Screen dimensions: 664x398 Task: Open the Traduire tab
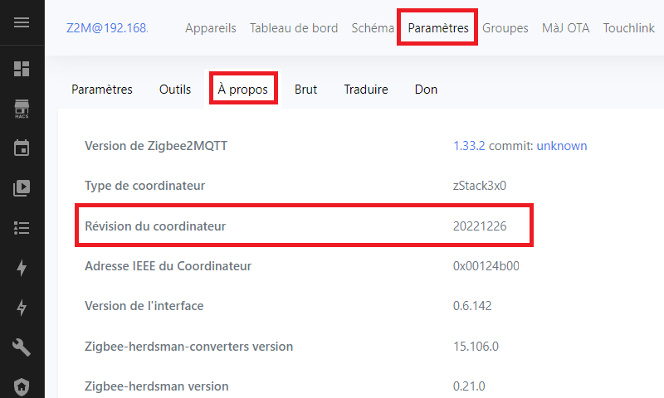[x=366, y=90]
